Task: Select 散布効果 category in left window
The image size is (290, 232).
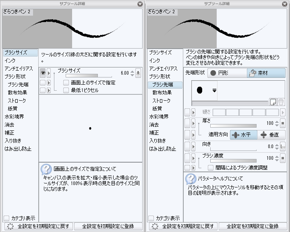Action: pyautogui.click(x=17, y=93)
